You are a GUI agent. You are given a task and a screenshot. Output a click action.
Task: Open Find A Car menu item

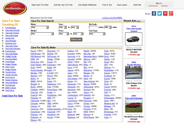tap(107, 5)
